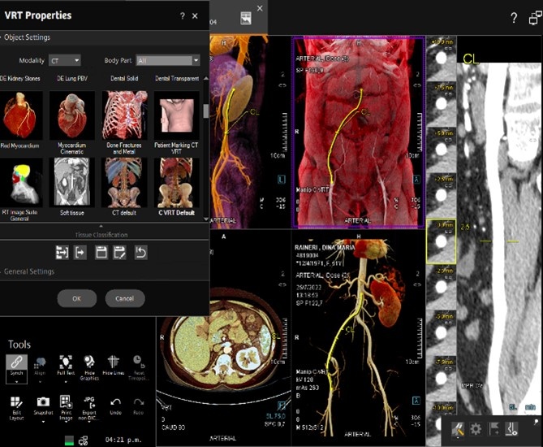The image size is (543, 447).
Task: Click the DE Kidney Stones preset label
Action: point(20,78)
